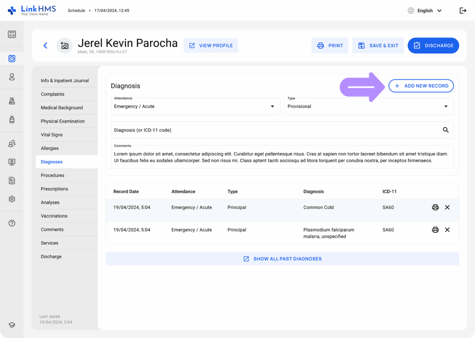Go to Complaints section
This screenshot has height=338, width=475.
coord(52,94)
